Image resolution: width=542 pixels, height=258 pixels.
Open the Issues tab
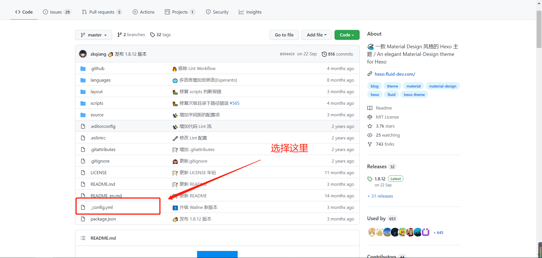pos(57,12)
